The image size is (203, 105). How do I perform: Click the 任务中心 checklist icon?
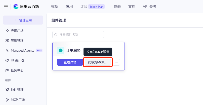pyautogui.click(x=7, y=70)
